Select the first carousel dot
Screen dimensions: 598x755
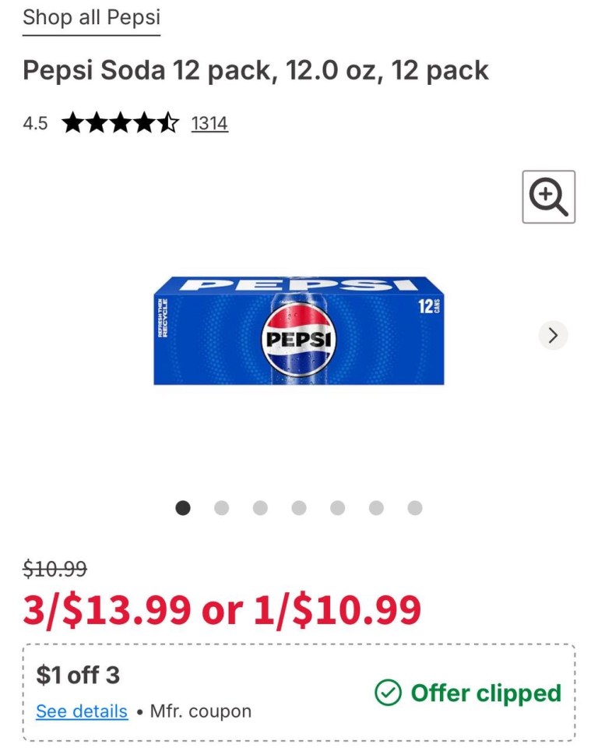(183, 508)
